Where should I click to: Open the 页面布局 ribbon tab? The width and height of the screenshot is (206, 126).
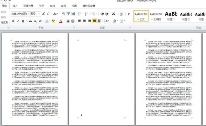(28, 6)
